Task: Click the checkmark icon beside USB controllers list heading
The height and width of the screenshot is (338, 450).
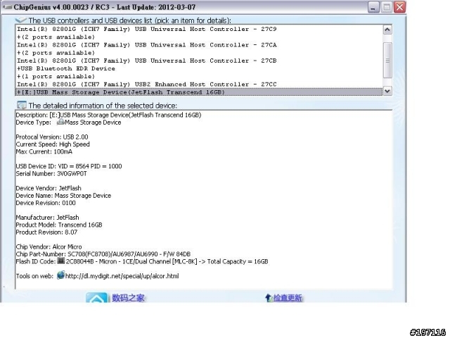Action: pyautogui.click(x=21, y=20)
